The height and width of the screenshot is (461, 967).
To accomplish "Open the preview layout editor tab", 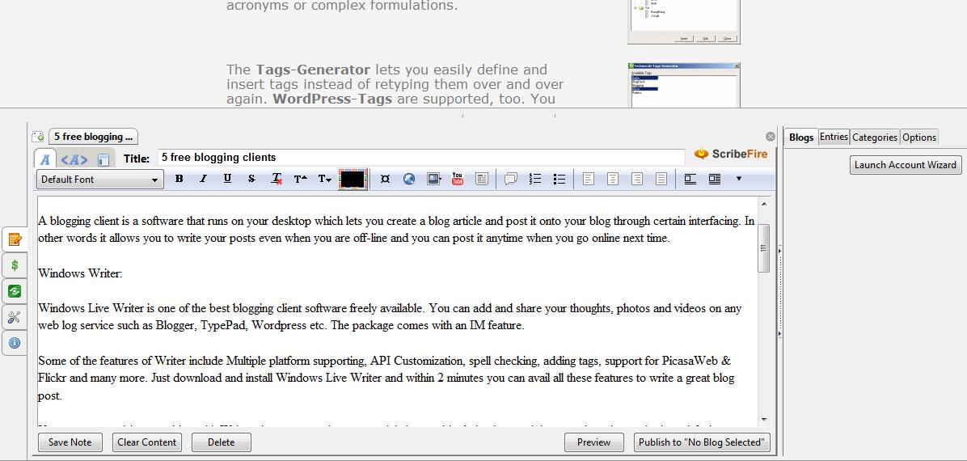I will (103, 159).
